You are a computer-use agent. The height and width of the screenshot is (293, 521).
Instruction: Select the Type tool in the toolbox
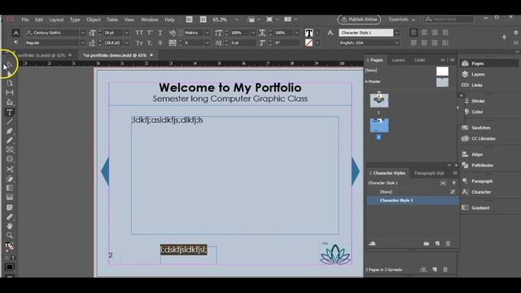(10, 112)
